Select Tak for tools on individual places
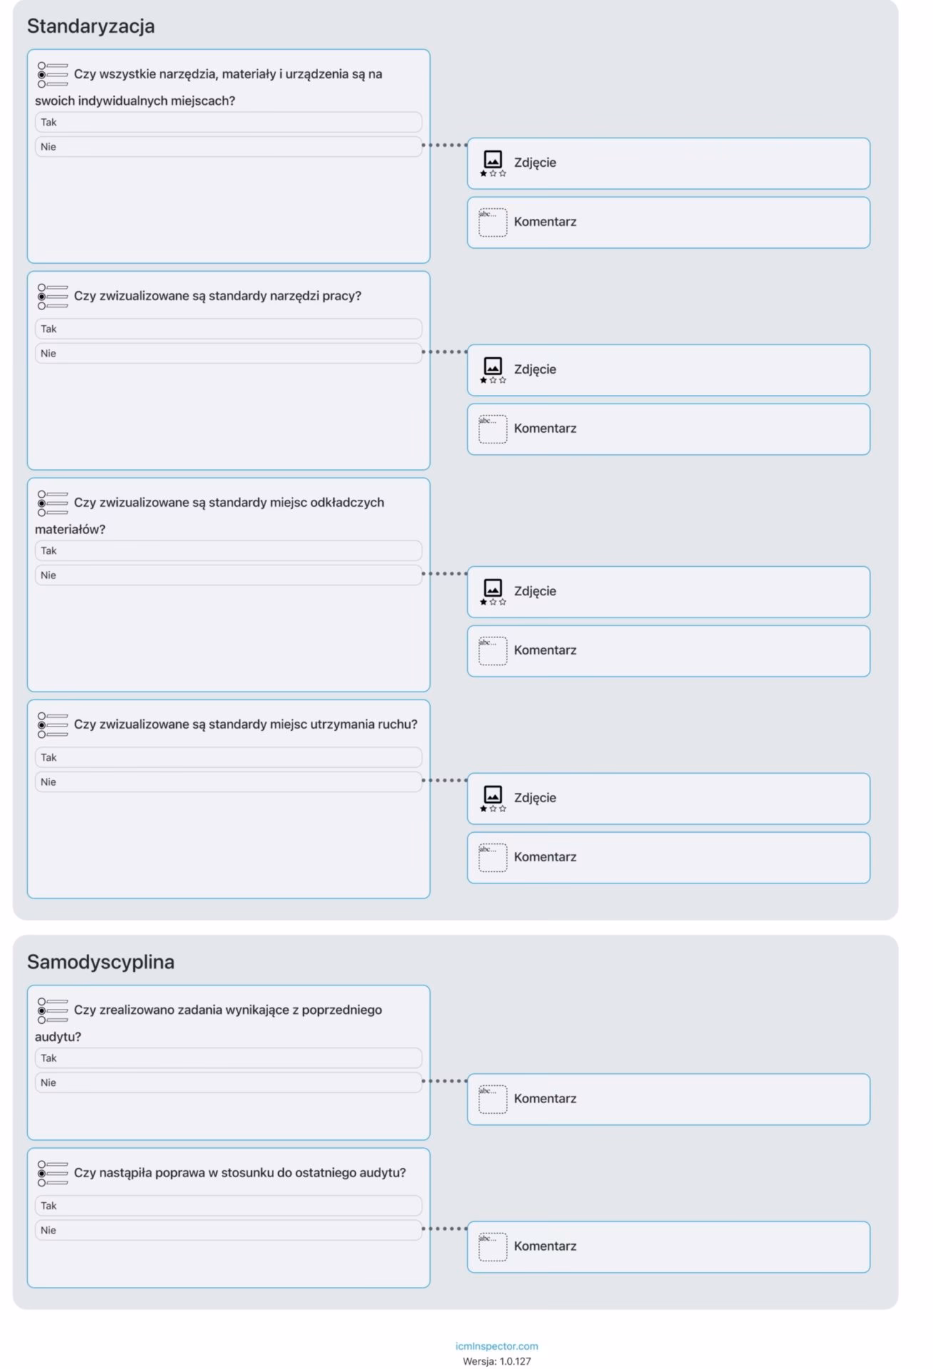The height and width of the screenshot is (1369, 933). coord(228,122)
